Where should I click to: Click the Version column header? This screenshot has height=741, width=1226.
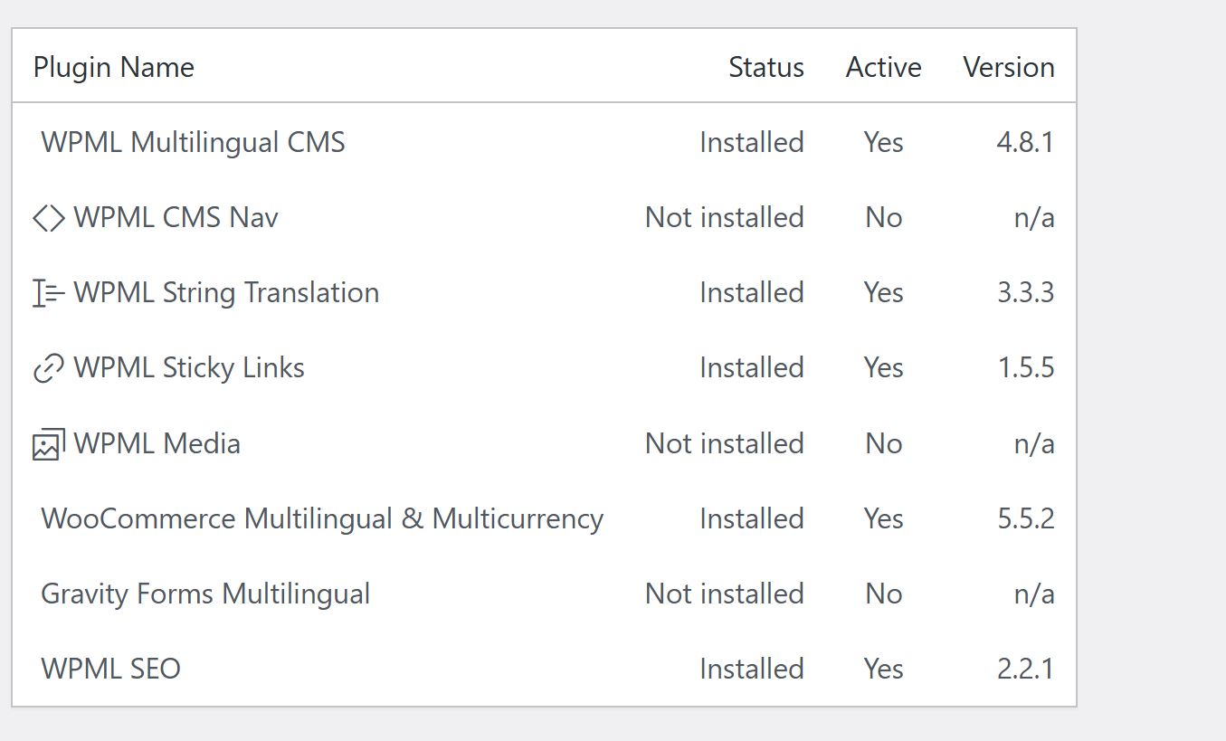pos(1009,68)
